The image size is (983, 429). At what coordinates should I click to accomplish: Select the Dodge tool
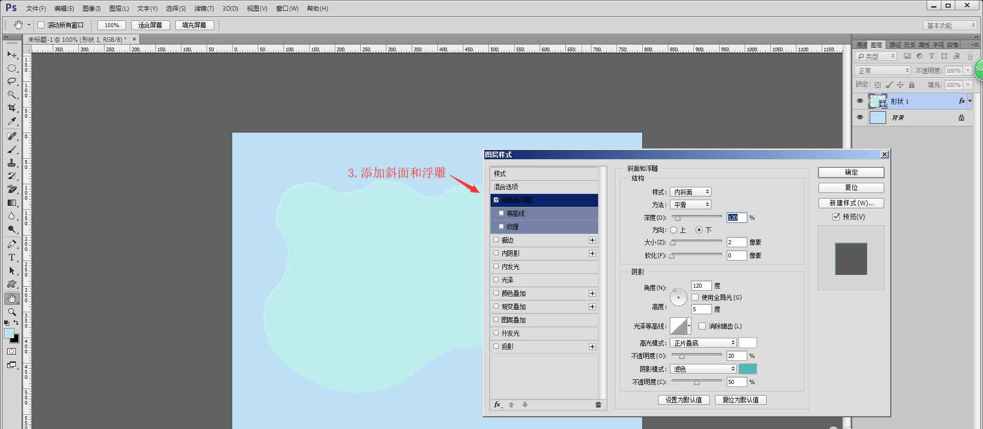tap(12, 229)
